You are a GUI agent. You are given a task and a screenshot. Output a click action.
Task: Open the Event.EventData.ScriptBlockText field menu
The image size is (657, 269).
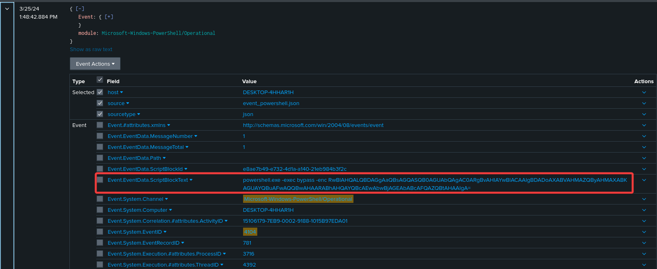[150, 180]
